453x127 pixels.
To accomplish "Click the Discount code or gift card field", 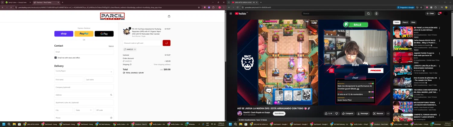I will [x=142, y=43].
